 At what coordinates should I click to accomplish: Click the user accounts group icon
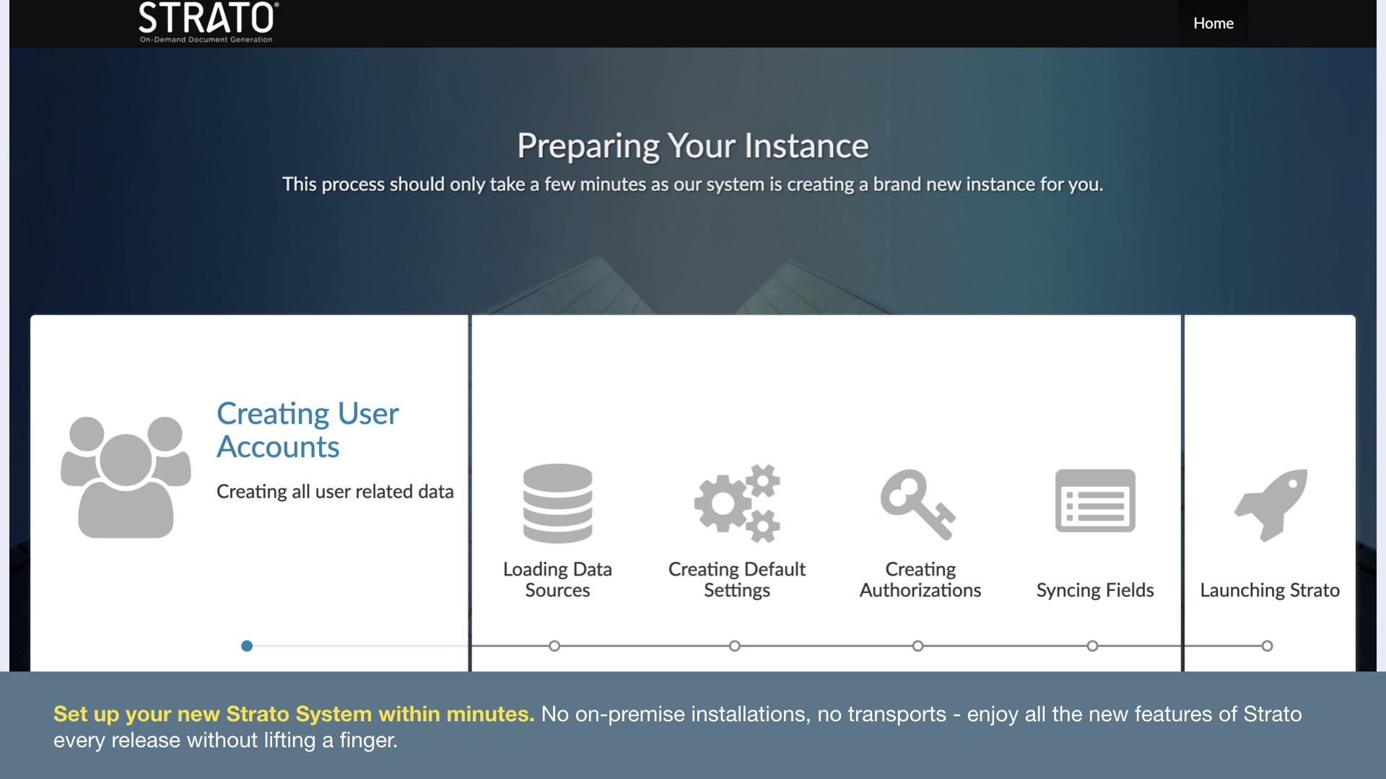click(x=126, y=477)
